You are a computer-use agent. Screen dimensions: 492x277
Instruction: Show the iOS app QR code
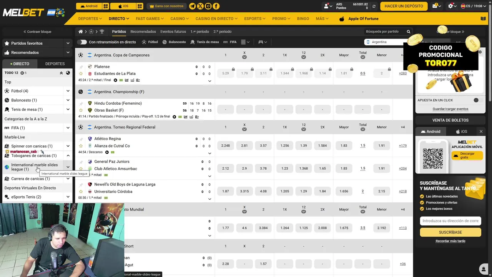tap(140, 6)
